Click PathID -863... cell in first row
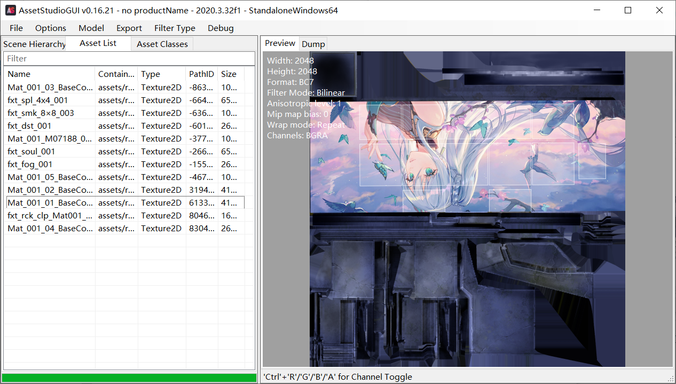This screenshot has width=676, height=384. coord(202,87)
